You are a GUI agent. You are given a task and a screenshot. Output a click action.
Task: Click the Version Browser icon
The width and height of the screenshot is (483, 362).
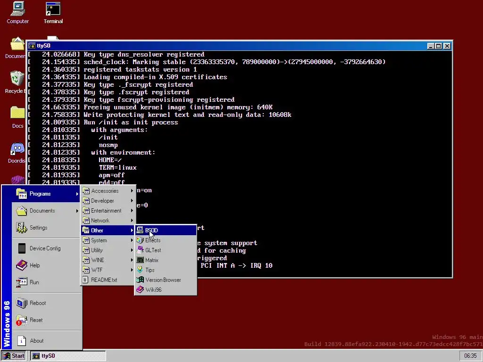click(x=140, y=280)
